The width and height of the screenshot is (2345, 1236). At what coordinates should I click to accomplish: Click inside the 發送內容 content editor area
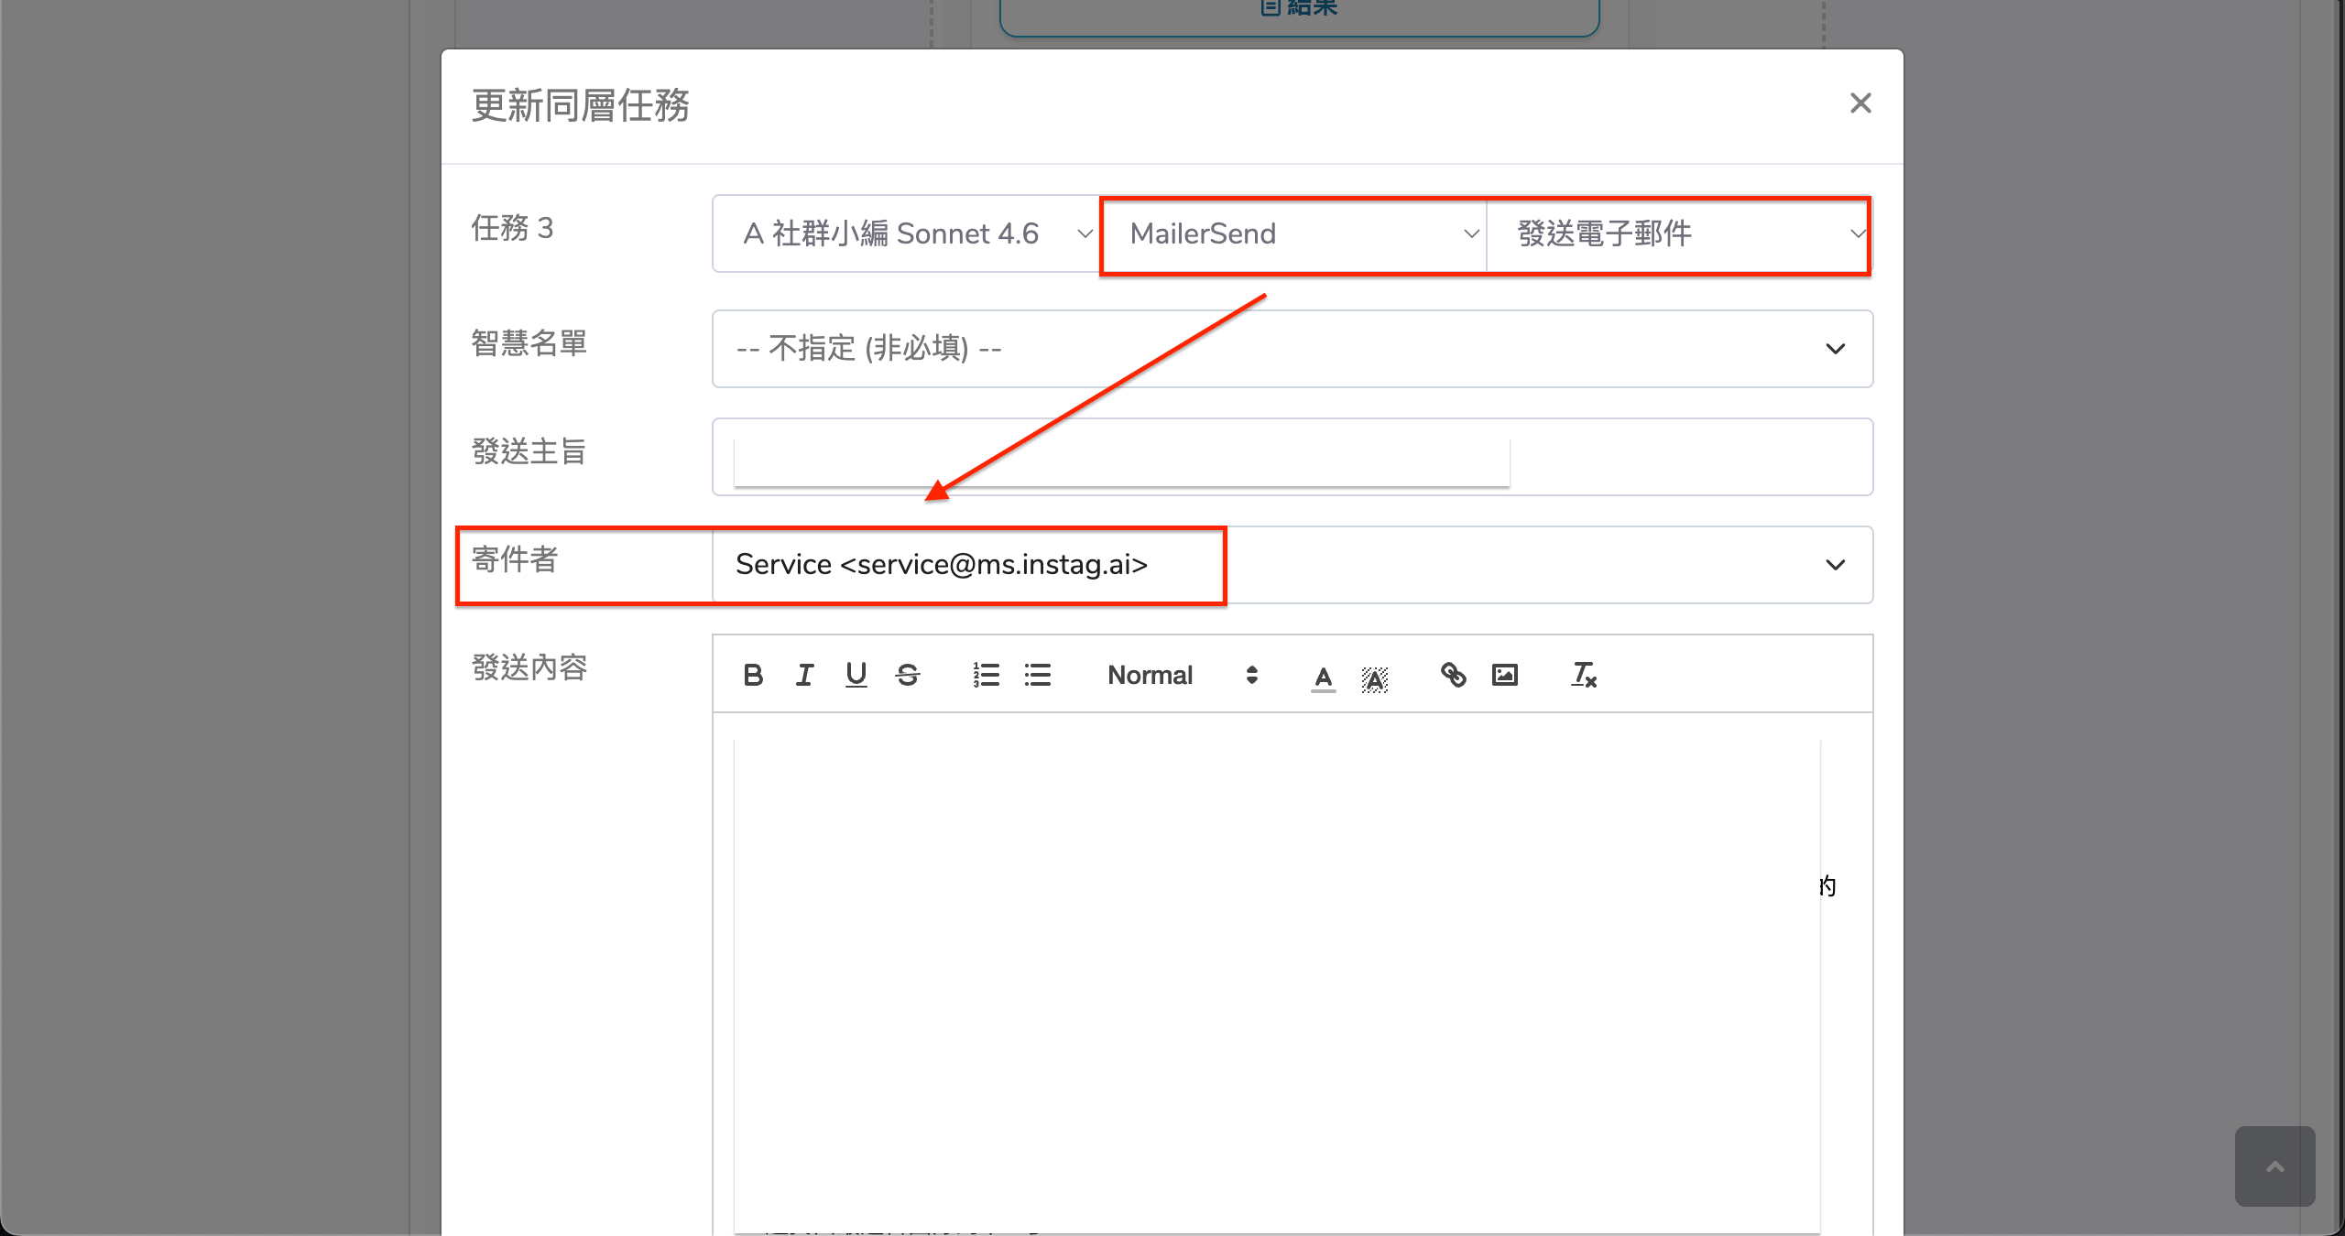(x=1292, y=974)
